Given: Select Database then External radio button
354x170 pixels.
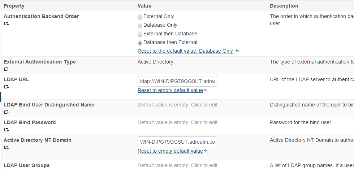Looking at the screenshot, I should pyautogui.click(x=140, y=43).
